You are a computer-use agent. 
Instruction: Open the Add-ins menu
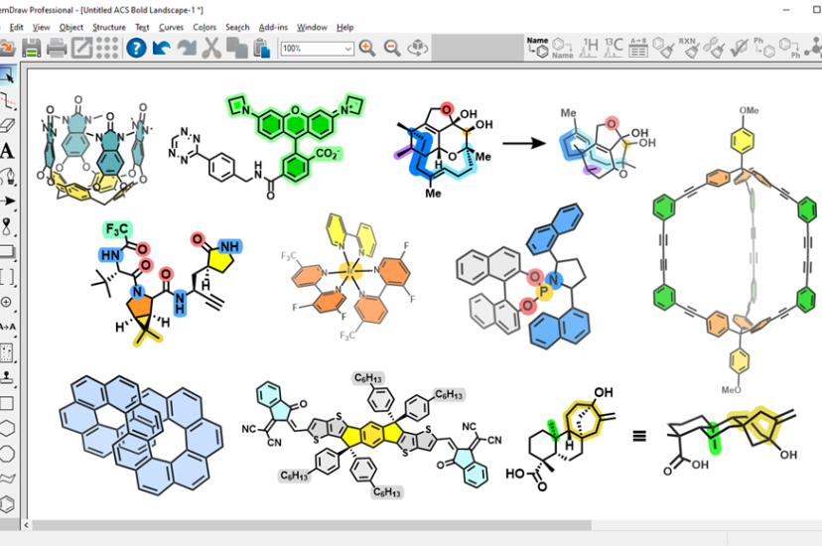point(273,27)
